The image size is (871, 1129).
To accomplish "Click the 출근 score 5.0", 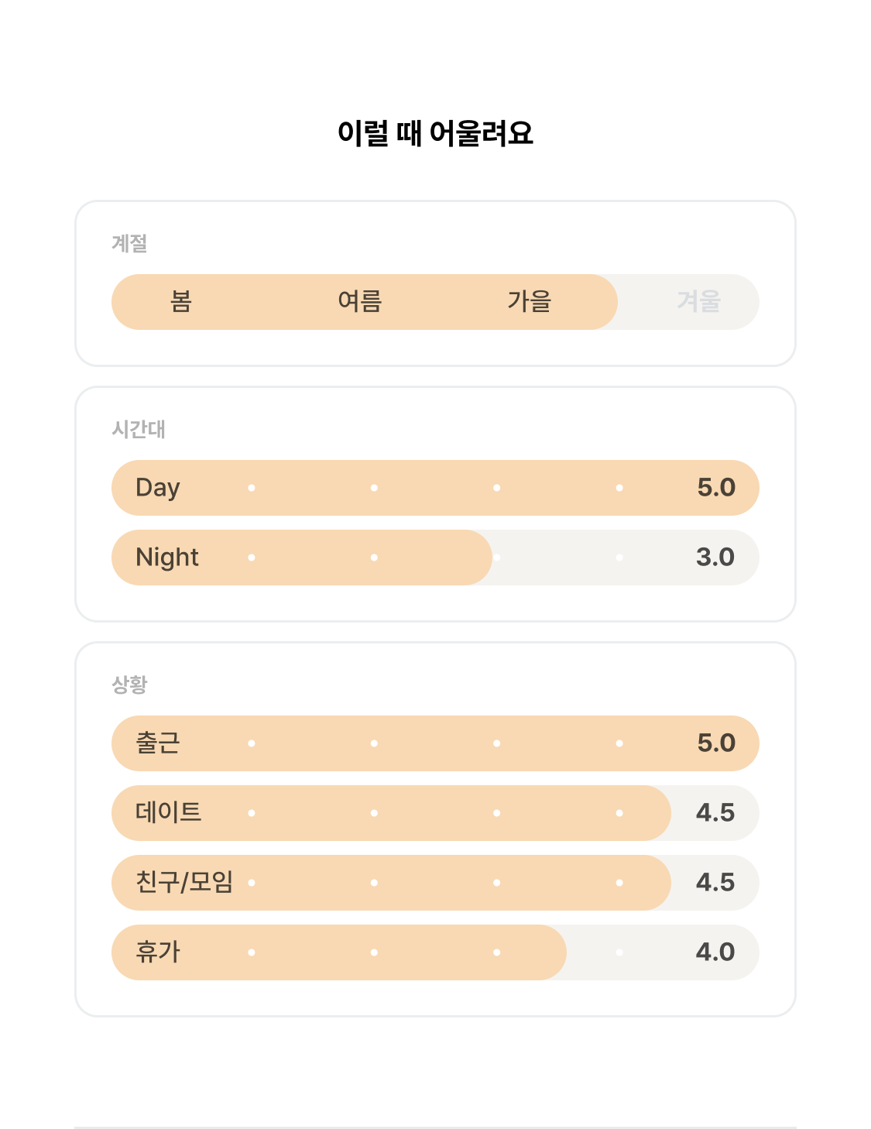I will click(x=716, y=743).
